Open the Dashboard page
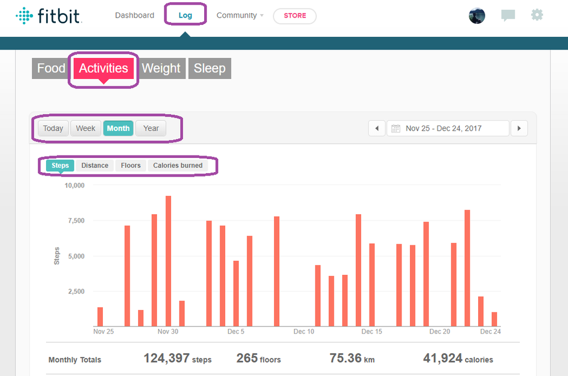The width and height of the screenshot is (568, 376). [134, 15]
